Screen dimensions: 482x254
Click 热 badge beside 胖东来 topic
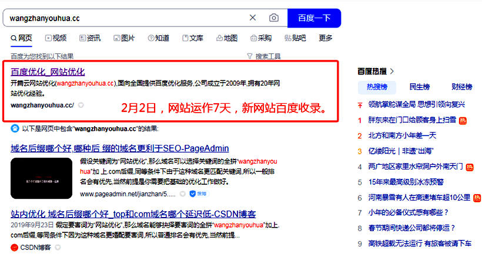(463, 121)
